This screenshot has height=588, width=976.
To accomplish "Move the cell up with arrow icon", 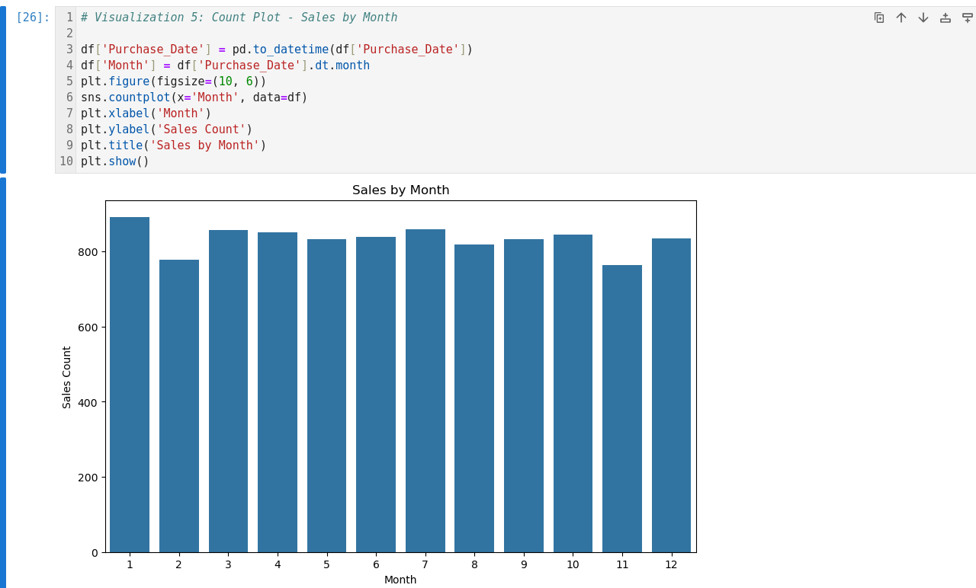I will 901,18.
